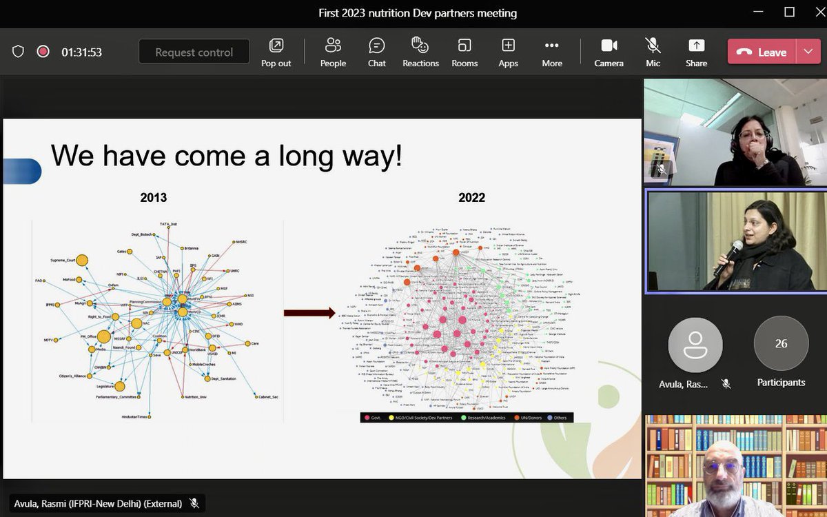This screenshot has width=827, height=517.
Task: Click the Request control button
Action: (194, 52)
